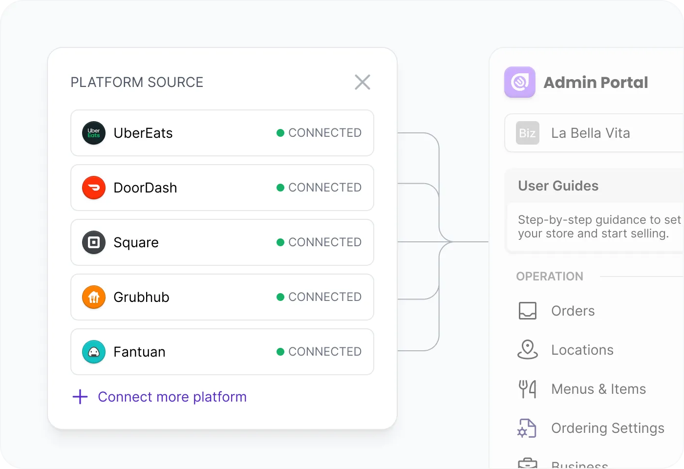This screenshot has width=684, height=469.
Task: Click UberEats CONNECTED status
Action: [319, 133]
